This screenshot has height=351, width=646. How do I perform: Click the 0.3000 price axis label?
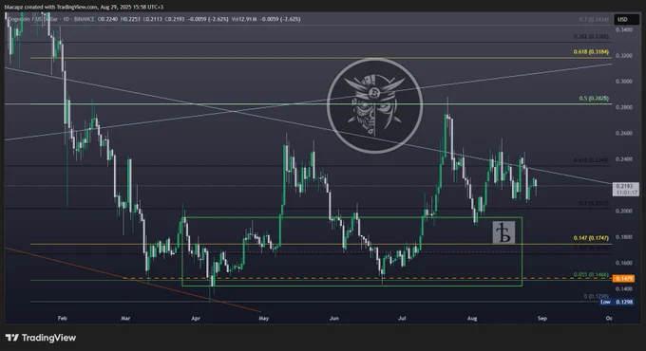[x=624, y=82]
